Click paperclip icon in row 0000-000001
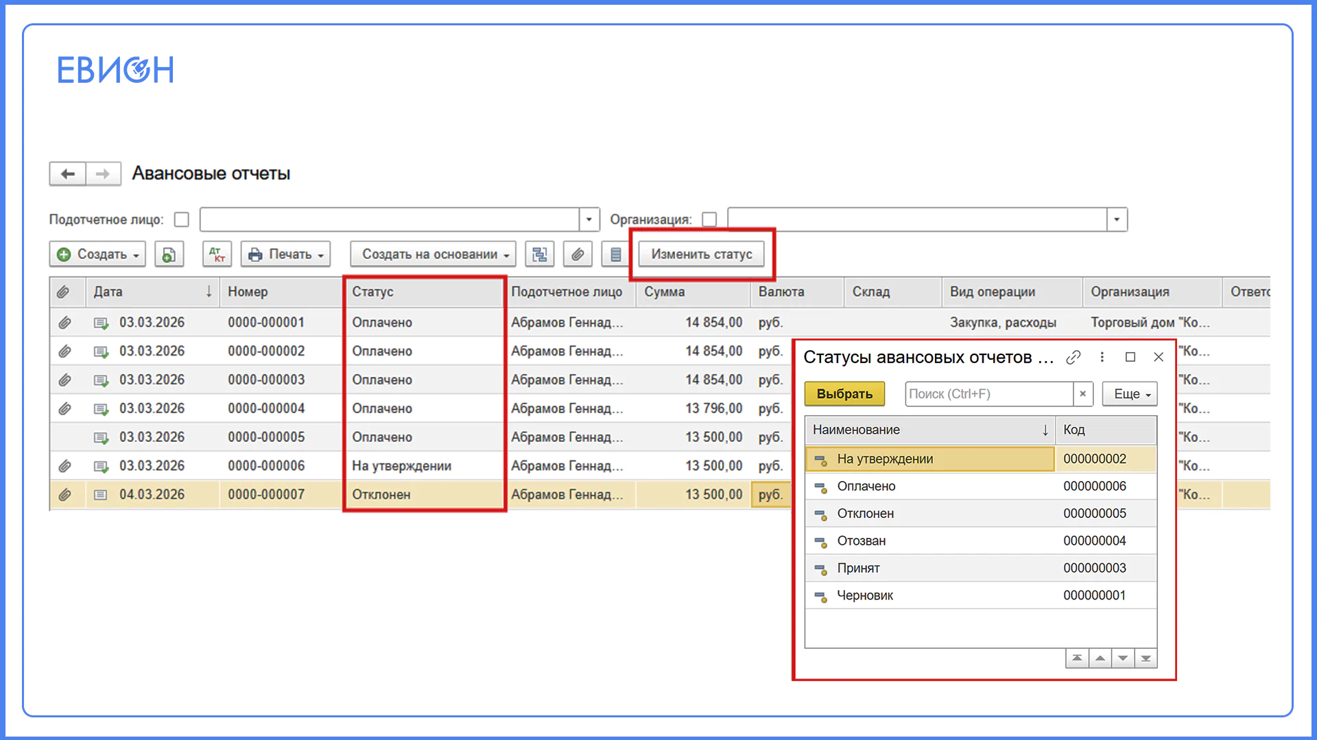Image resolution: width=1317 pixels, height=740 pixels. point(64,322)
